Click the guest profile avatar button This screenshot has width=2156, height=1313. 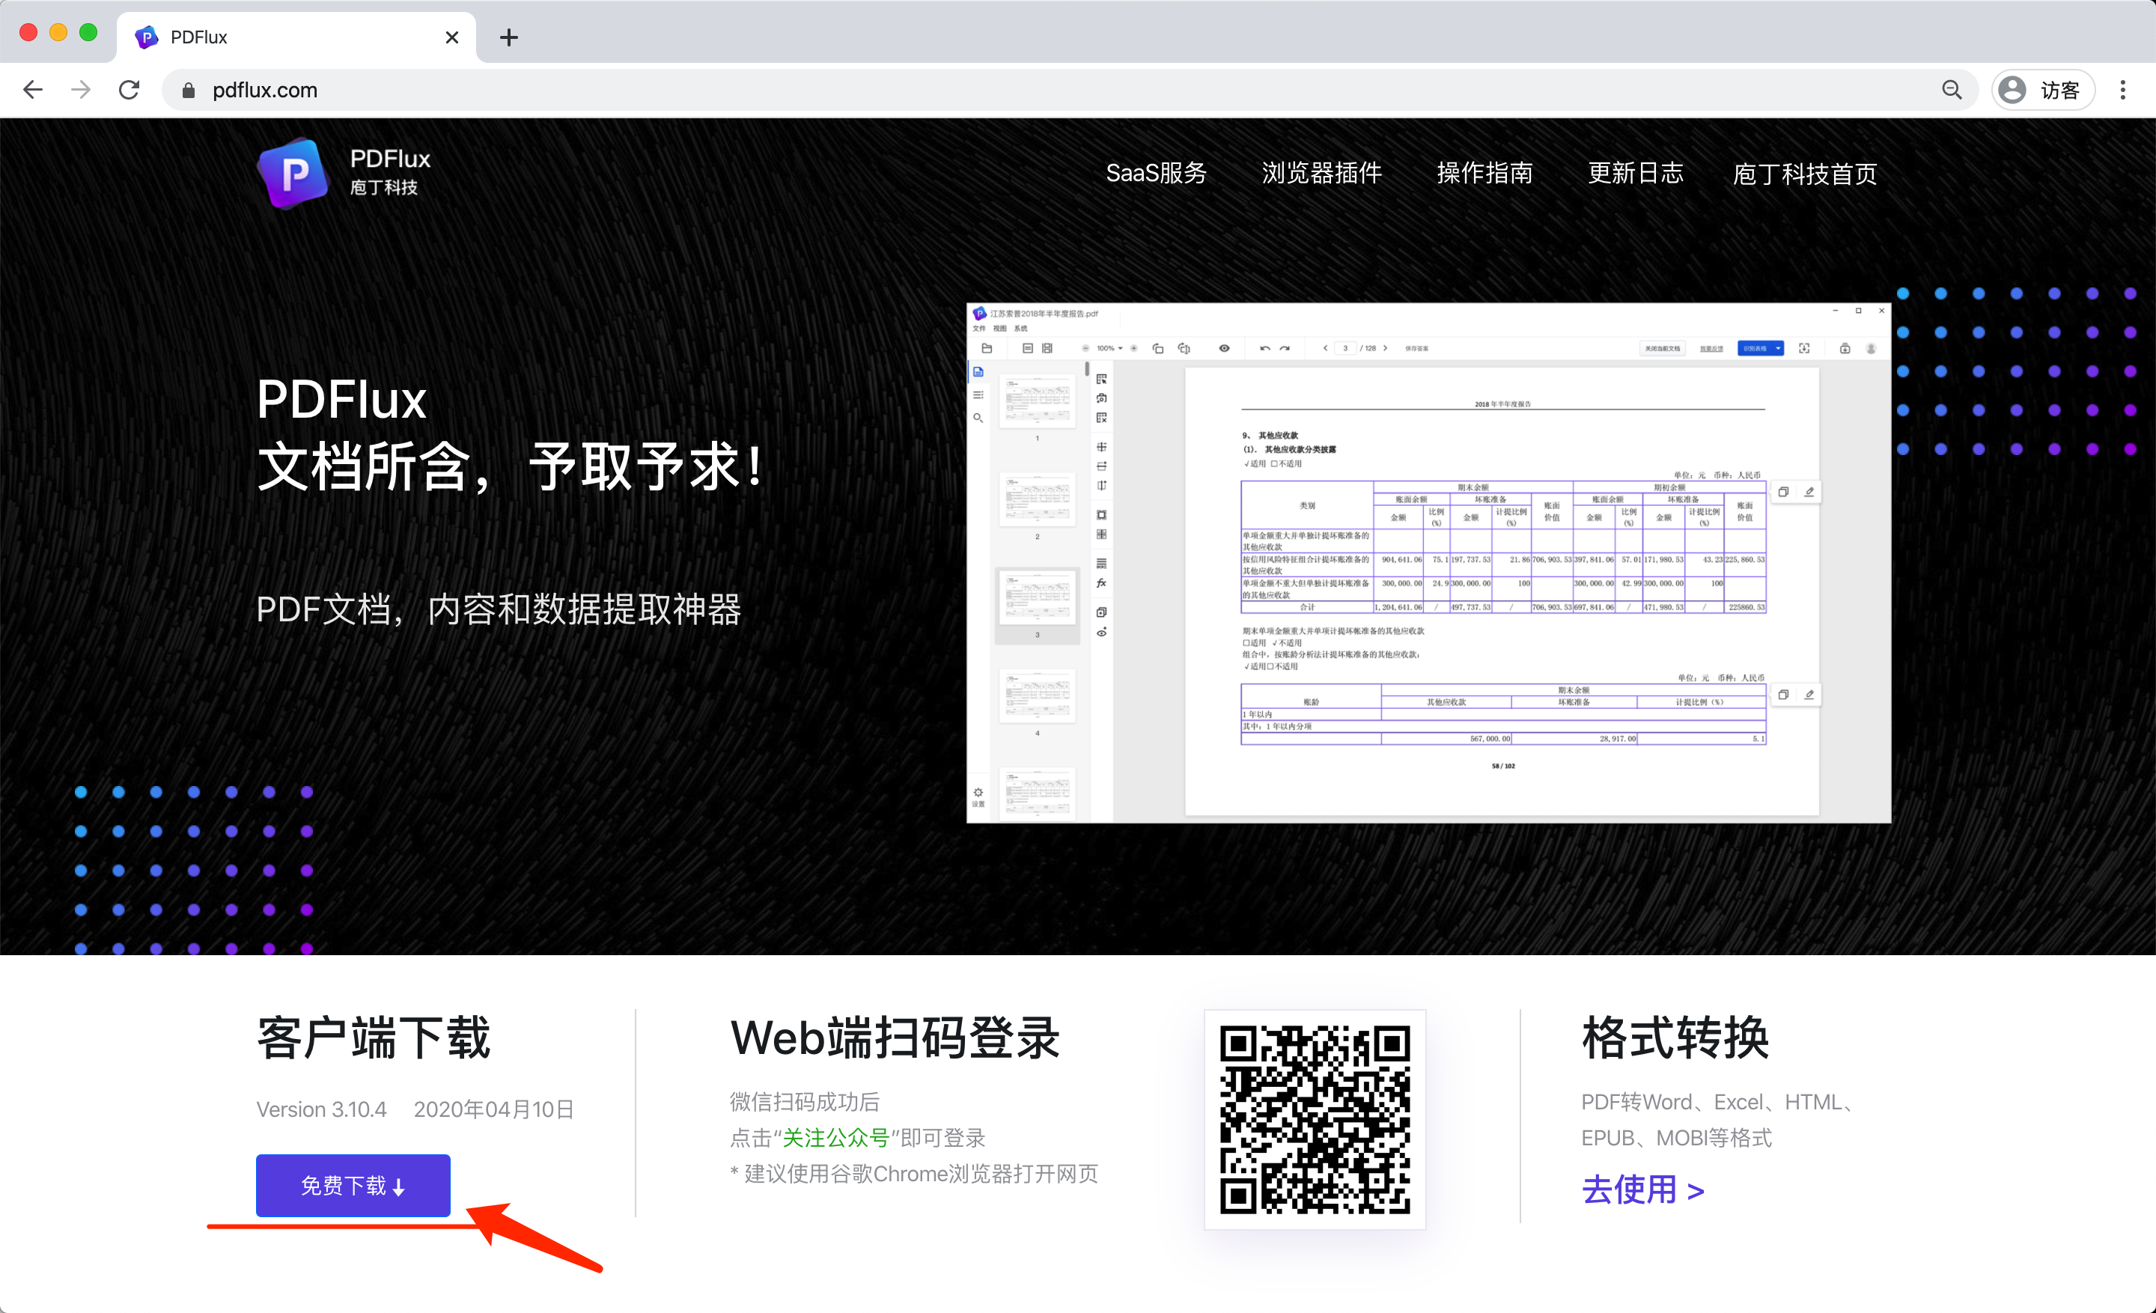[x=2042, y=90]
